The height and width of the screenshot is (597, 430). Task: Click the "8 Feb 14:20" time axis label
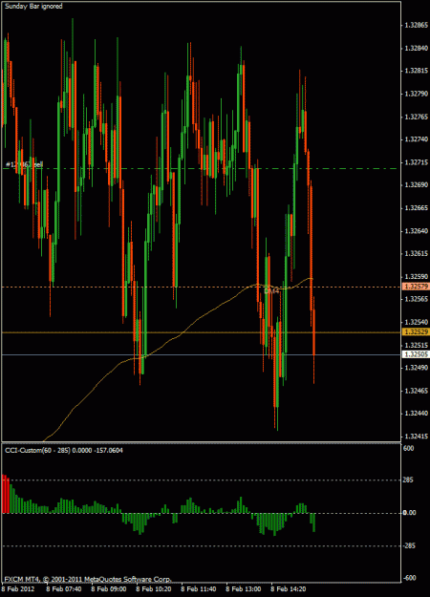[x=289, y=589]
